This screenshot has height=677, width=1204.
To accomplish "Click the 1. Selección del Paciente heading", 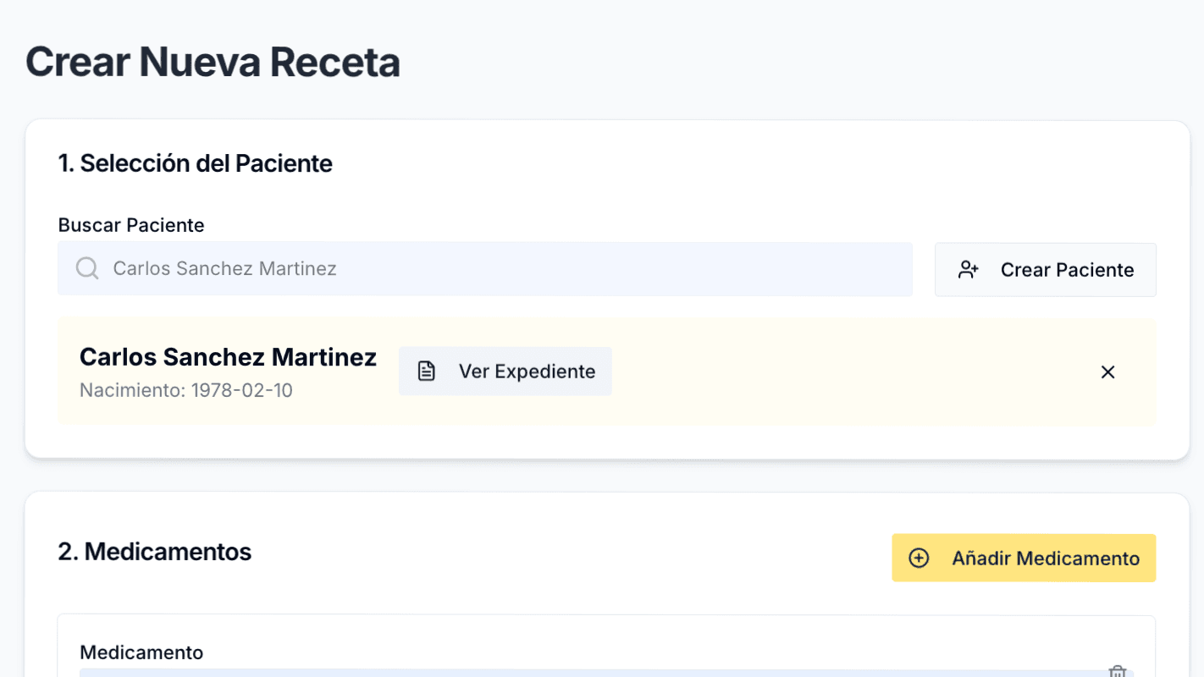I will [195, 163].
